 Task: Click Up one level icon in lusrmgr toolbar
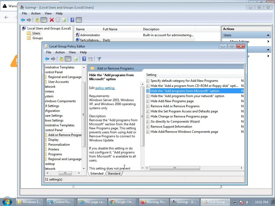coord(37,20)
